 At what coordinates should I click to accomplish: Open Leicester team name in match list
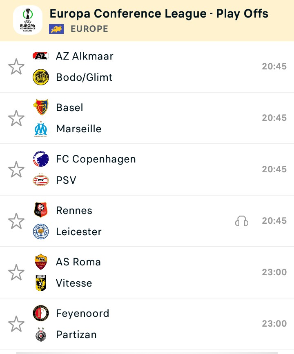pyautogui.click(x=79, y=232)
